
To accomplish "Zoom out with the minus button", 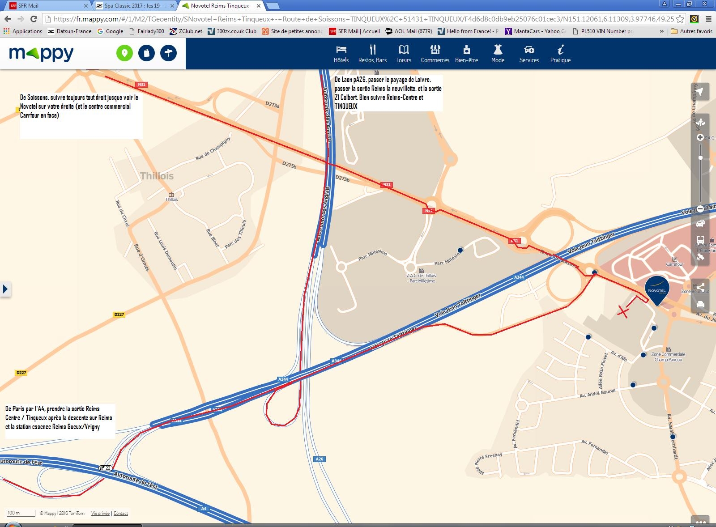I will pyautogui.click(x=700, y=209).
